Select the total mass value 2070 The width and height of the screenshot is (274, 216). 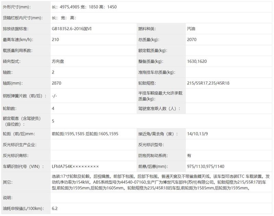pos(192,40)
